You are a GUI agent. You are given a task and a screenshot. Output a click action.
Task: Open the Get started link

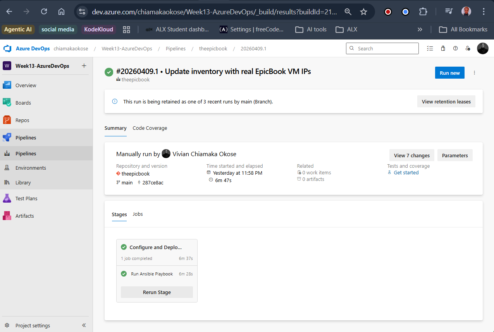[406, 172]
